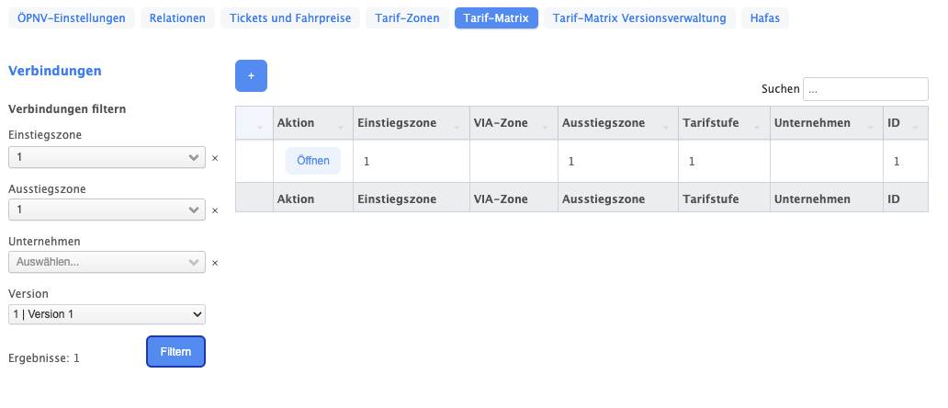Click the plus button to add connection
948x408 pixels.
[251, 75]
